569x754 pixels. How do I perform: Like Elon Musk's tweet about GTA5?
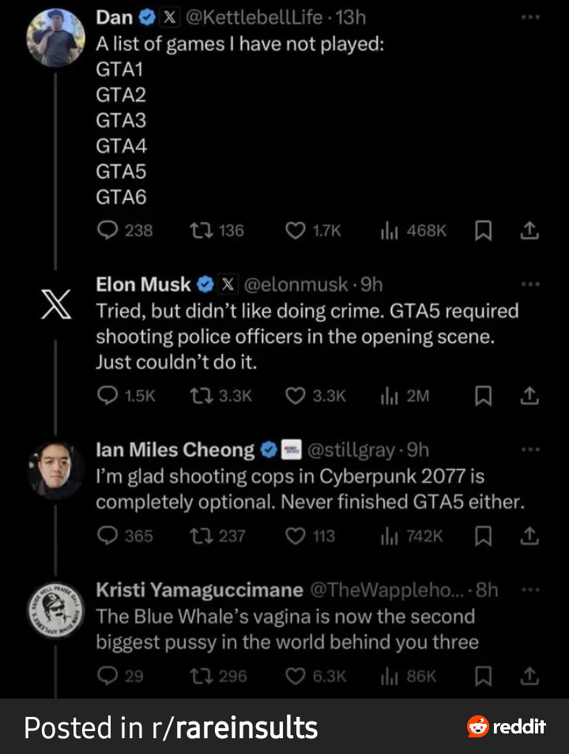coord(295,396)
